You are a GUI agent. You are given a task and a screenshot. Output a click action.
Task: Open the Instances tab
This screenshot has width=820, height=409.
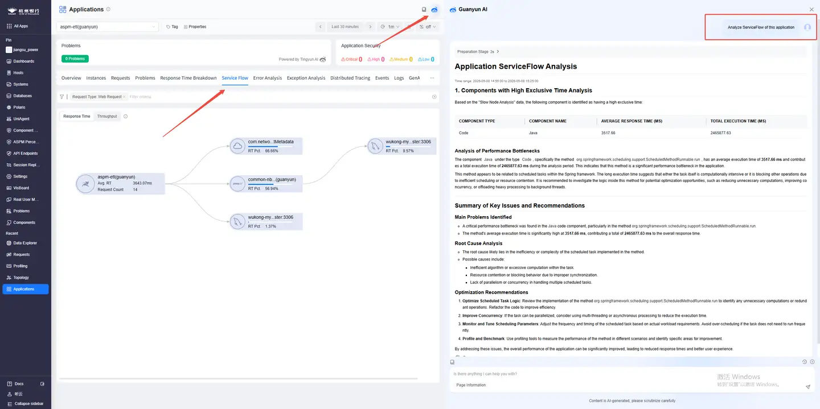click(x=96, y=78)
